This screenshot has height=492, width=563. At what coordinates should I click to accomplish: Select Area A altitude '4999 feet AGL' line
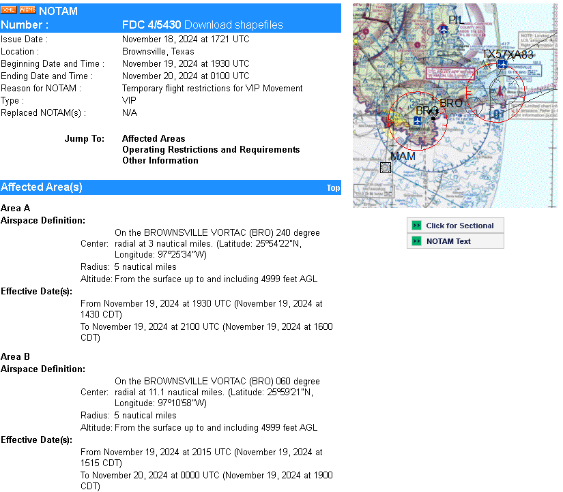[216, 279]
